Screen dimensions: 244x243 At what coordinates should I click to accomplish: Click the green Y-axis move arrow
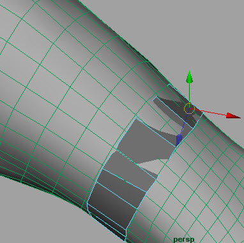click(190, 77)
